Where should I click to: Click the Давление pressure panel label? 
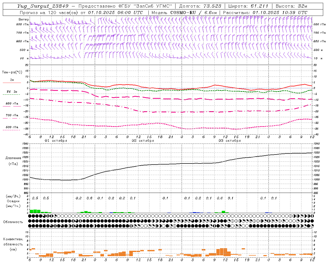tap(13, 158)
